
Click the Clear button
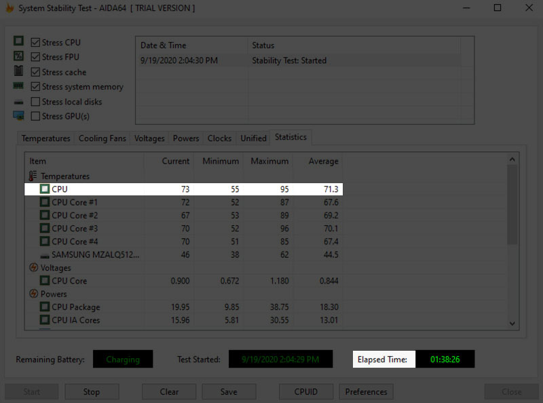pos(169,391)
